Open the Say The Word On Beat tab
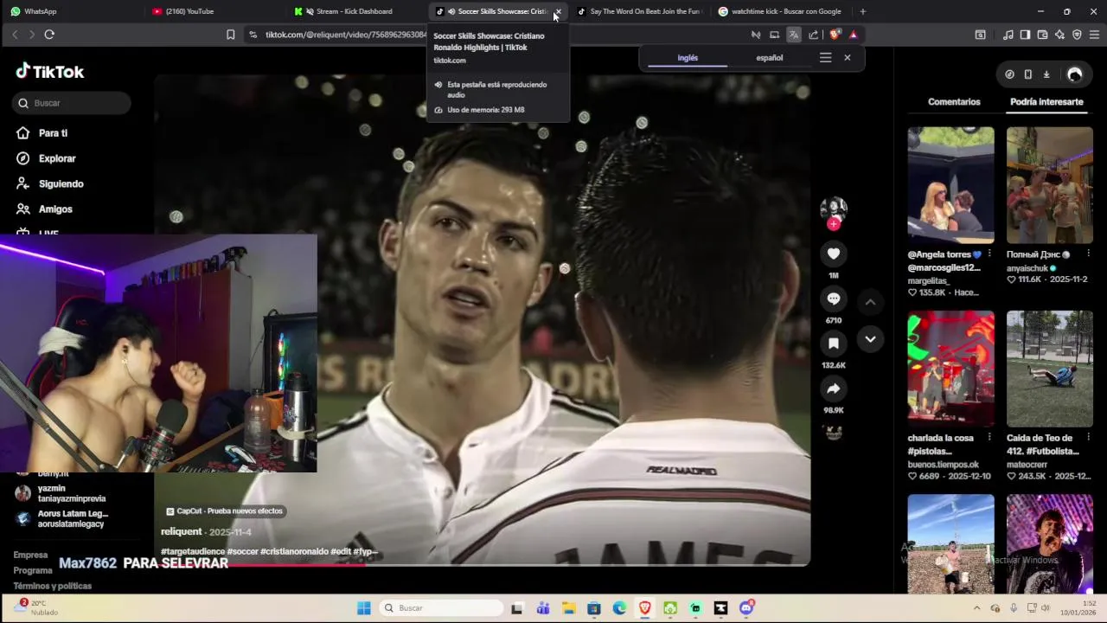Screen dimensions: 1107x623 (x=640, y=11)
